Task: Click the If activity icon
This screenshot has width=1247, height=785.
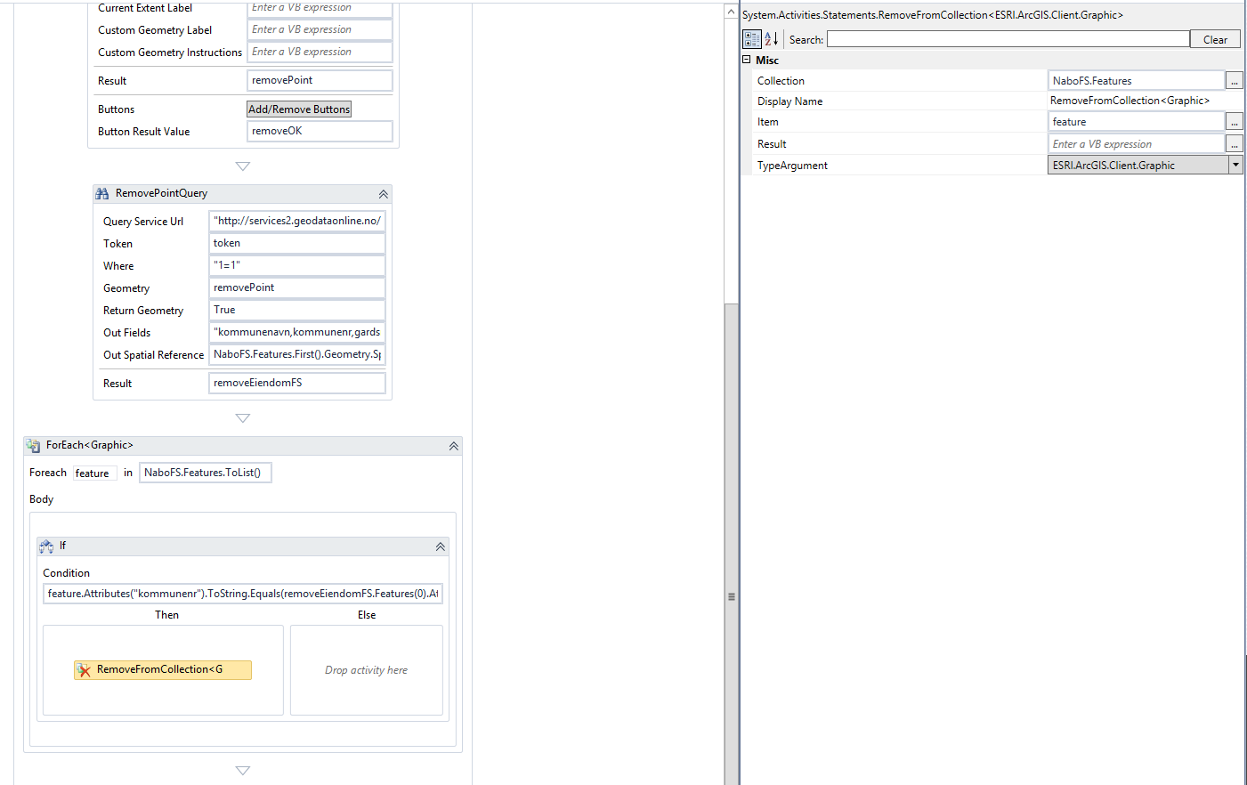Action: tap(46, 546)
